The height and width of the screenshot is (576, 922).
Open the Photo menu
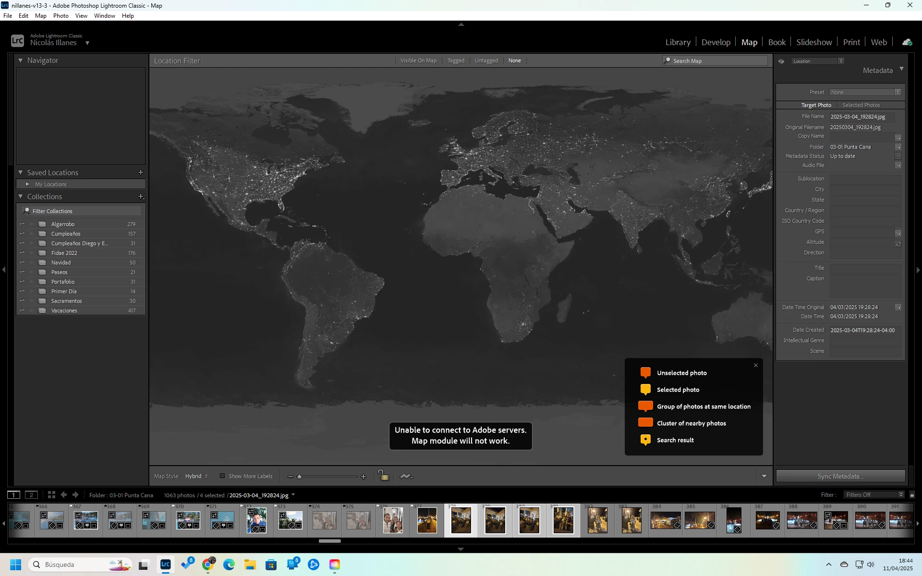point(61,16)
